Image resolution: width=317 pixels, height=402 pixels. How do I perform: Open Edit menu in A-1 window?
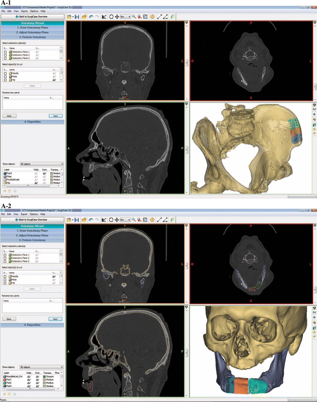tap(9, 11)
